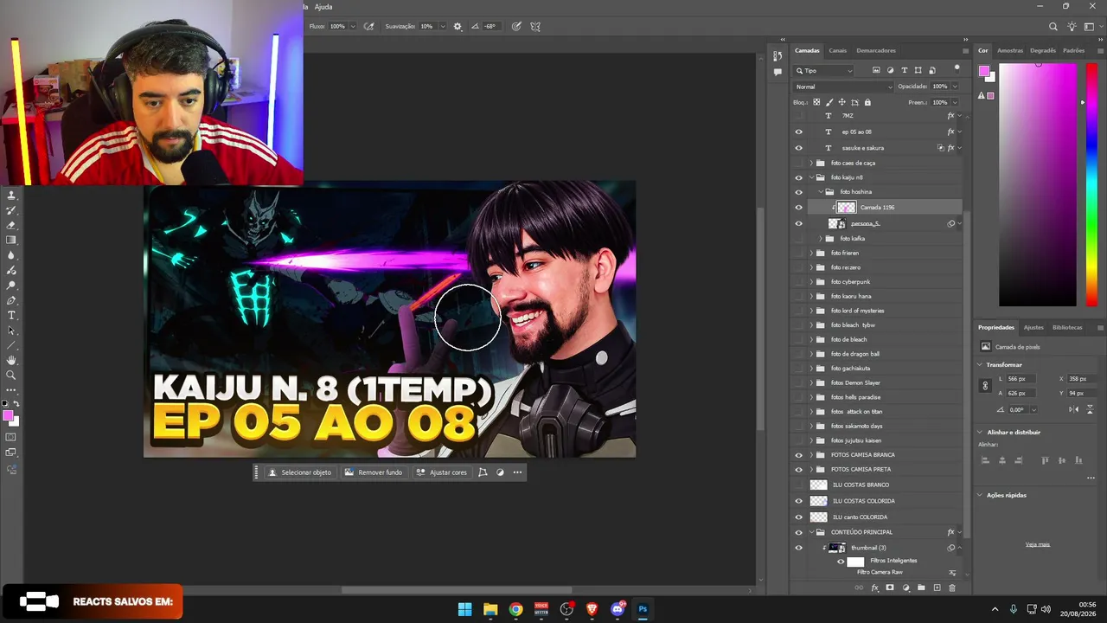The image size is (1107, 623).
Task: Lock all on the selected layer
Action: click(x=867, y=102)
